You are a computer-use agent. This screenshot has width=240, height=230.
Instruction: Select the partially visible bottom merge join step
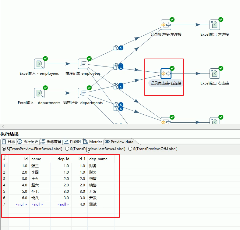(x=166, y=121)
